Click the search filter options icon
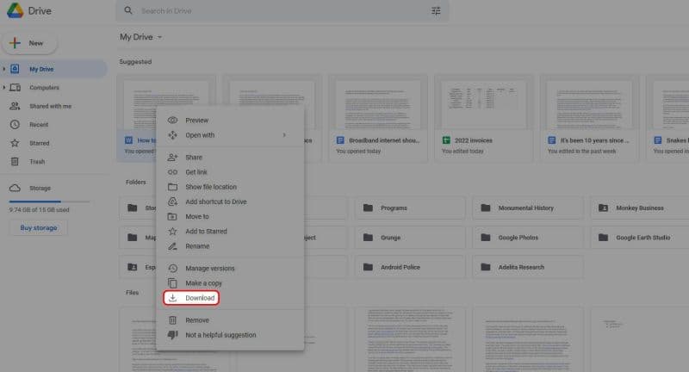This screenshot has width=689, height=372. pyautogui.click(x=435, y=11)
